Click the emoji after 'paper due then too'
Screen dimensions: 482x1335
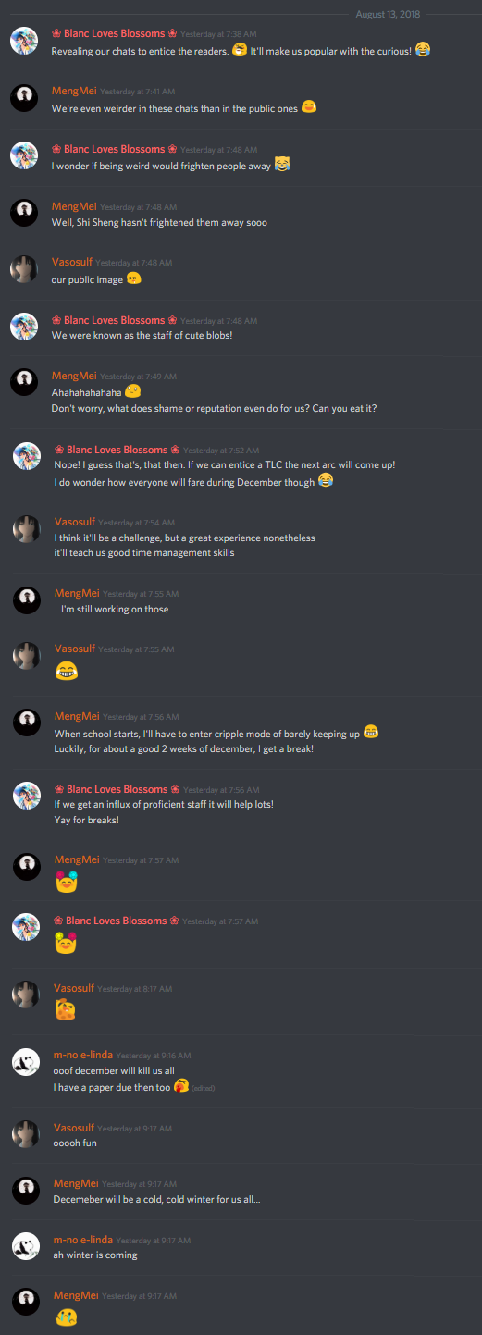[181, 1086]
